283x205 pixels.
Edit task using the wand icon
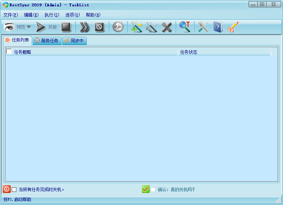tap(151, 27)
